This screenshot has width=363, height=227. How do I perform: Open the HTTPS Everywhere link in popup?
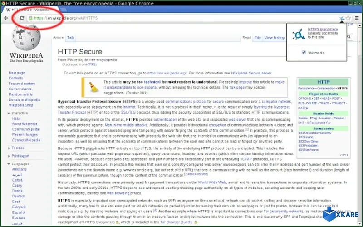323,29
